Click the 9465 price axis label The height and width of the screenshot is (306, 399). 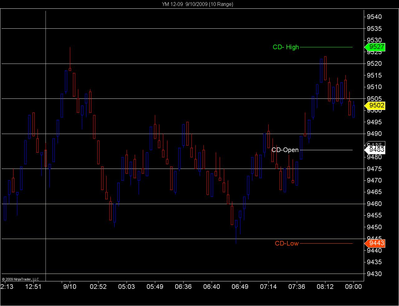tap(374, 192)
